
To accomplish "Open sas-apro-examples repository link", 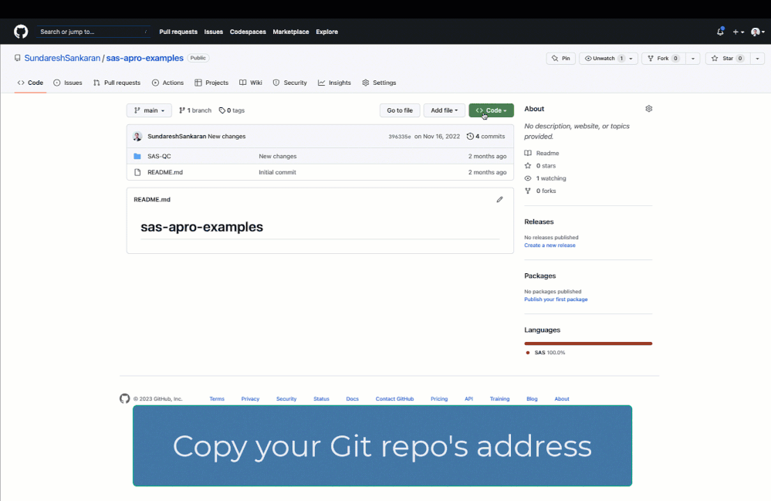I will 144,58.
